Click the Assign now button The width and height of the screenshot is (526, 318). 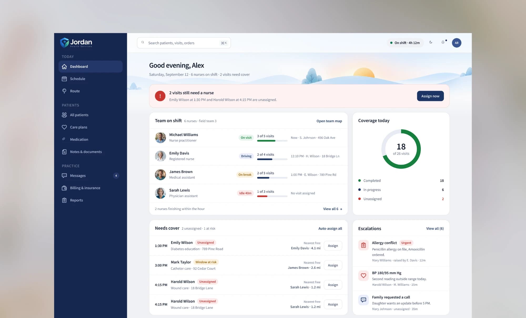[430, 96]
